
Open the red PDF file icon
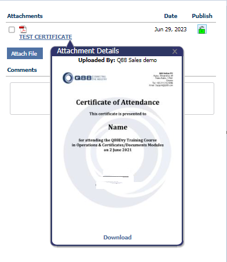coord(23,30)
